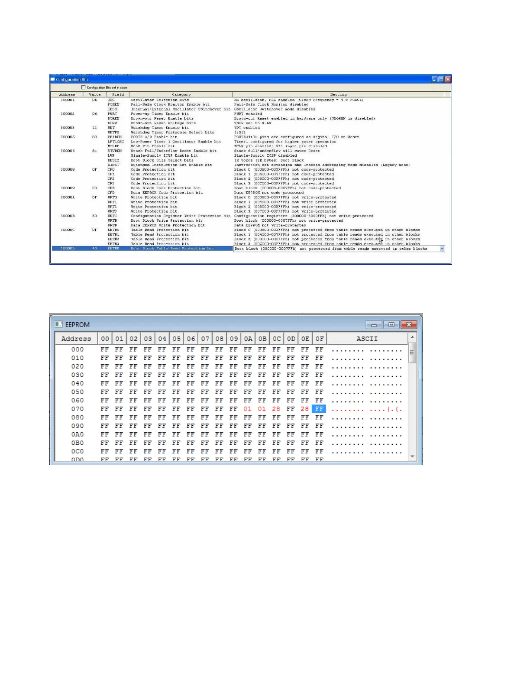This screenshot has width=530, height=686.
Task: Click the 0F column header in EEPROM
Action: coord(320,339)
